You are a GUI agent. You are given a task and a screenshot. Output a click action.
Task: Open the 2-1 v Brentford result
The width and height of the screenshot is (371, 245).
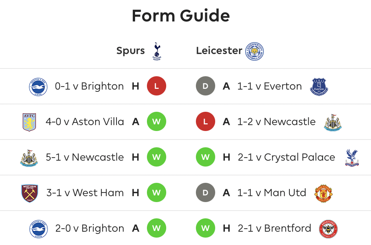pyautogui.click(x=275, y=228)
